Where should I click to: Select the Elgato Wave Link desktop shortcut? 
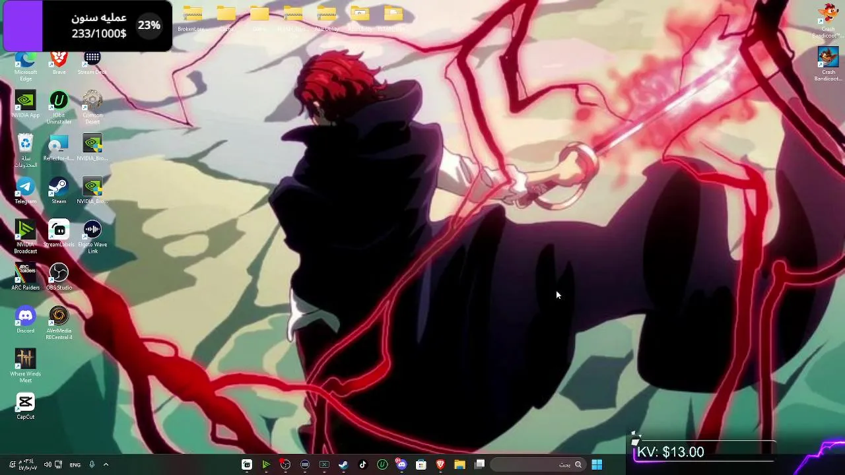[x=92, y=237]
